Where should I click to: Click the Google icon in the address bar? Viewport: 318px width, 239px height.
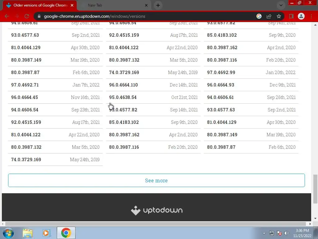(259, 16)
